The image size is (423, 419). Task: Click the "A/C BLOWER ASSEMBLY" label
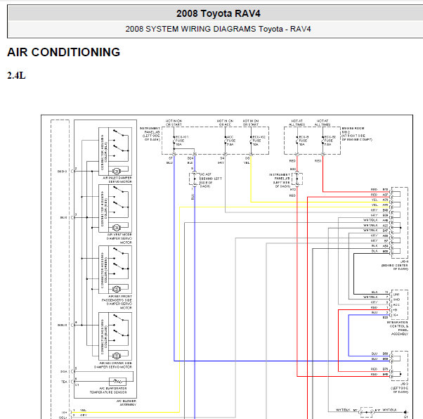126,403
